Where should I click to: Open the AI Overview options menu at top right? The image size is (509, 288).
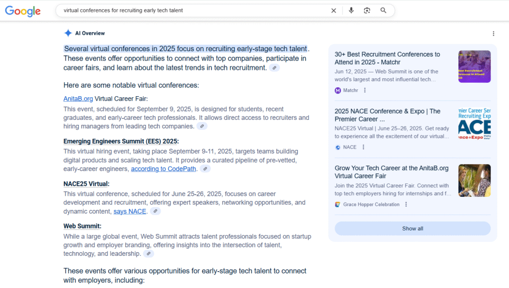494,33
